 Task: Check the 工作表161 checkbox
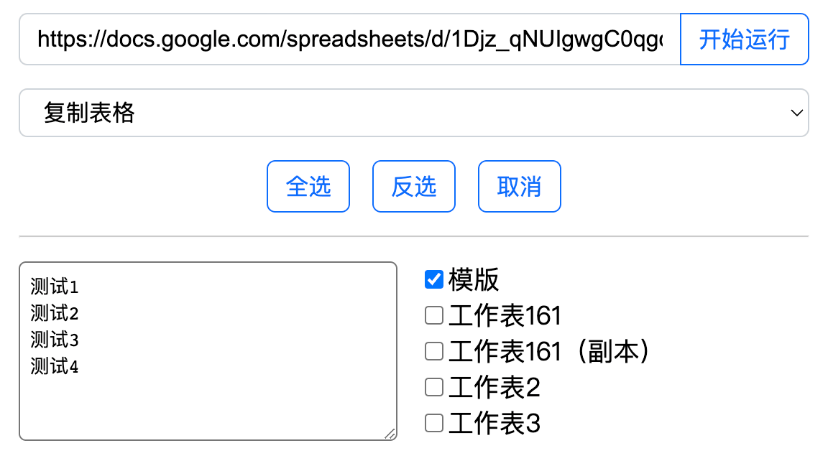[x=434, y=315]
